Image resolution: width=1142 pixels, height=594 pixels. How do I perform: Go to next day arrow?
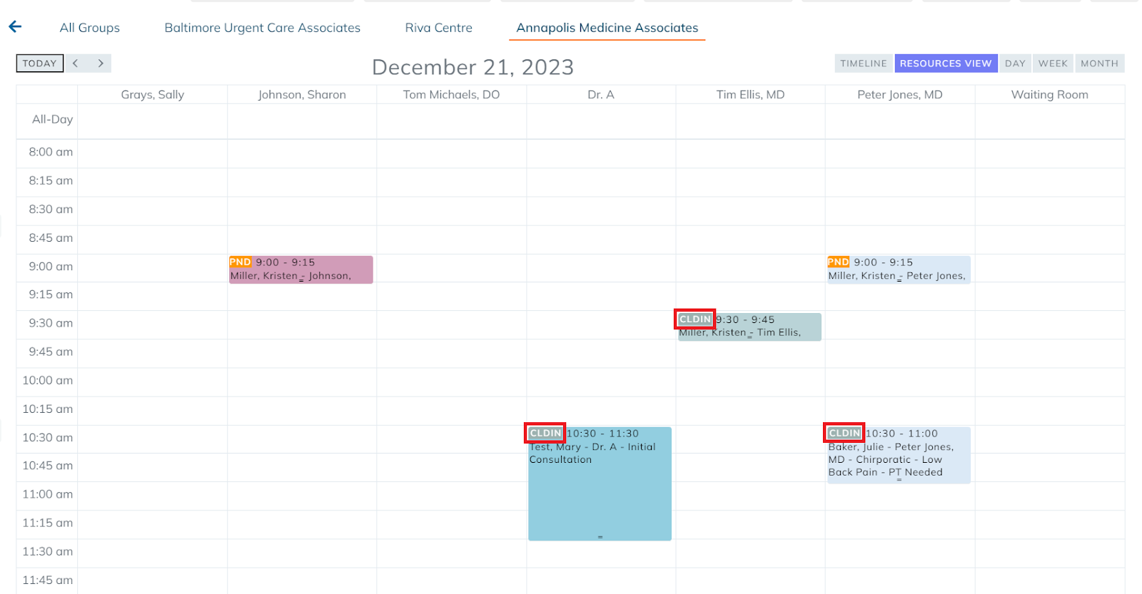coord(100,63)
